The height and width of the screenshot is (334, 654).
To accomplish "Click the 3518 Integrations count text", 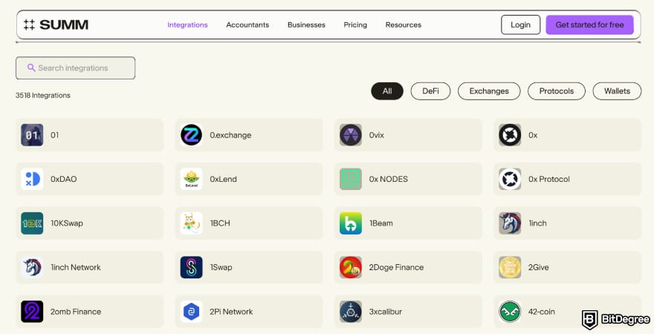I will (43, 95).
